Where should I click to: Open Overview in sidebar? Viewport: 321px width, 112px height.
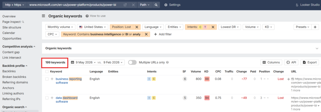[x=9, y=16]
